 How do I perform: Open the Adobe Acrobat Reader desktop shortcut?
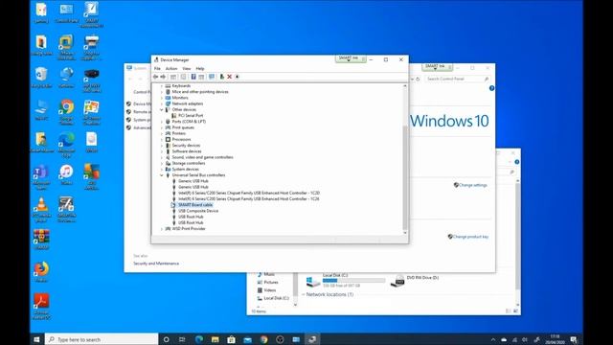[41, 307]
